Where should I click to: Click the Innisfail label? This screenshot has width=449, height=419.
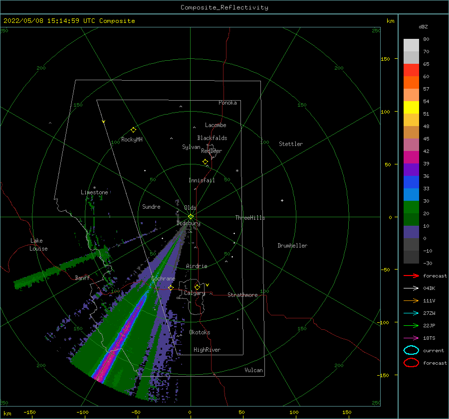(x=202, y=180)
